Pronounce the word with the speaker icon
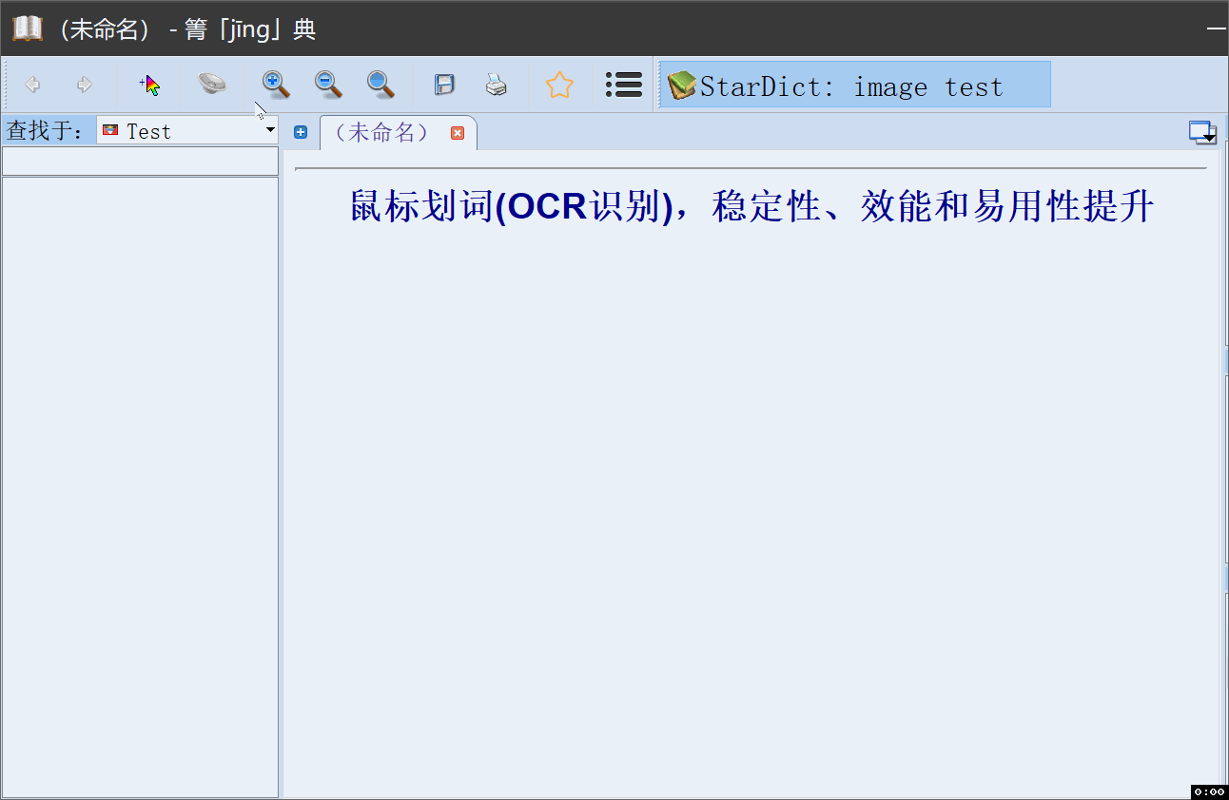Viewport: 1229px width, 800px height. point(211,85)
